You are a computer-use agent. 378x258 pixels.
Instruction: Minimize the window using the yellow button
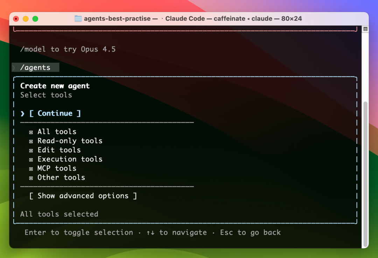[x=26, y=19]
